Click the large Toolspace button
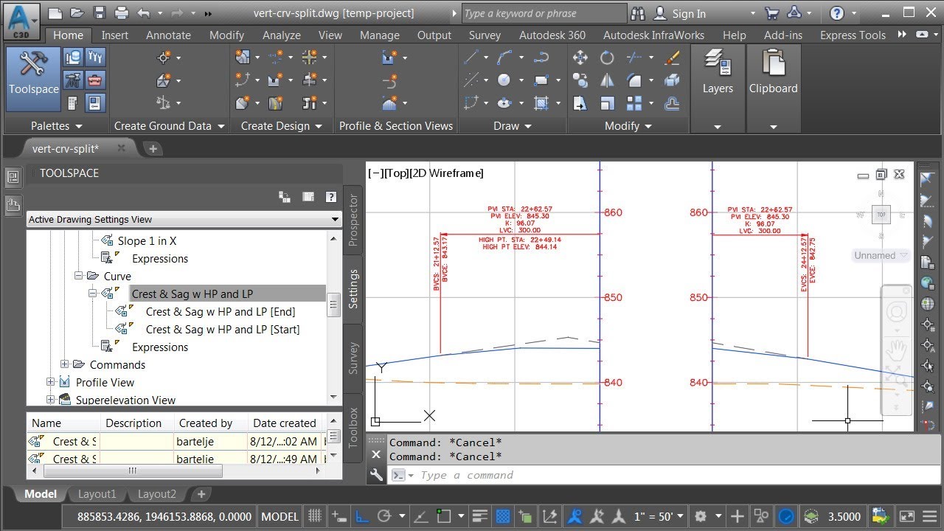Viewport: 944px width, 531px height. pos(33,78)
